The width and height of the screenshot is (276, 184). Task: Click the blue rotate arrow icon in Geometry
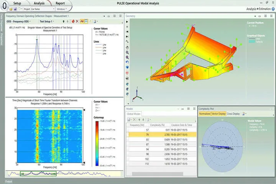(x=127, y=62)
